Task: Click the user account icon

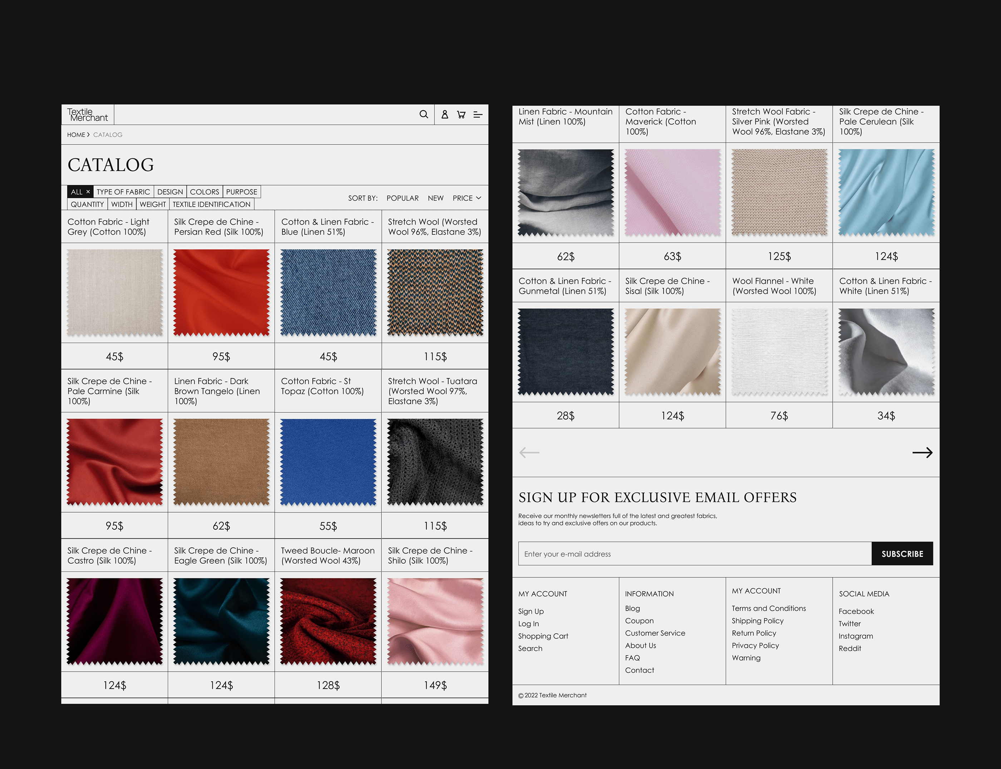Action: tap(444, 114)
